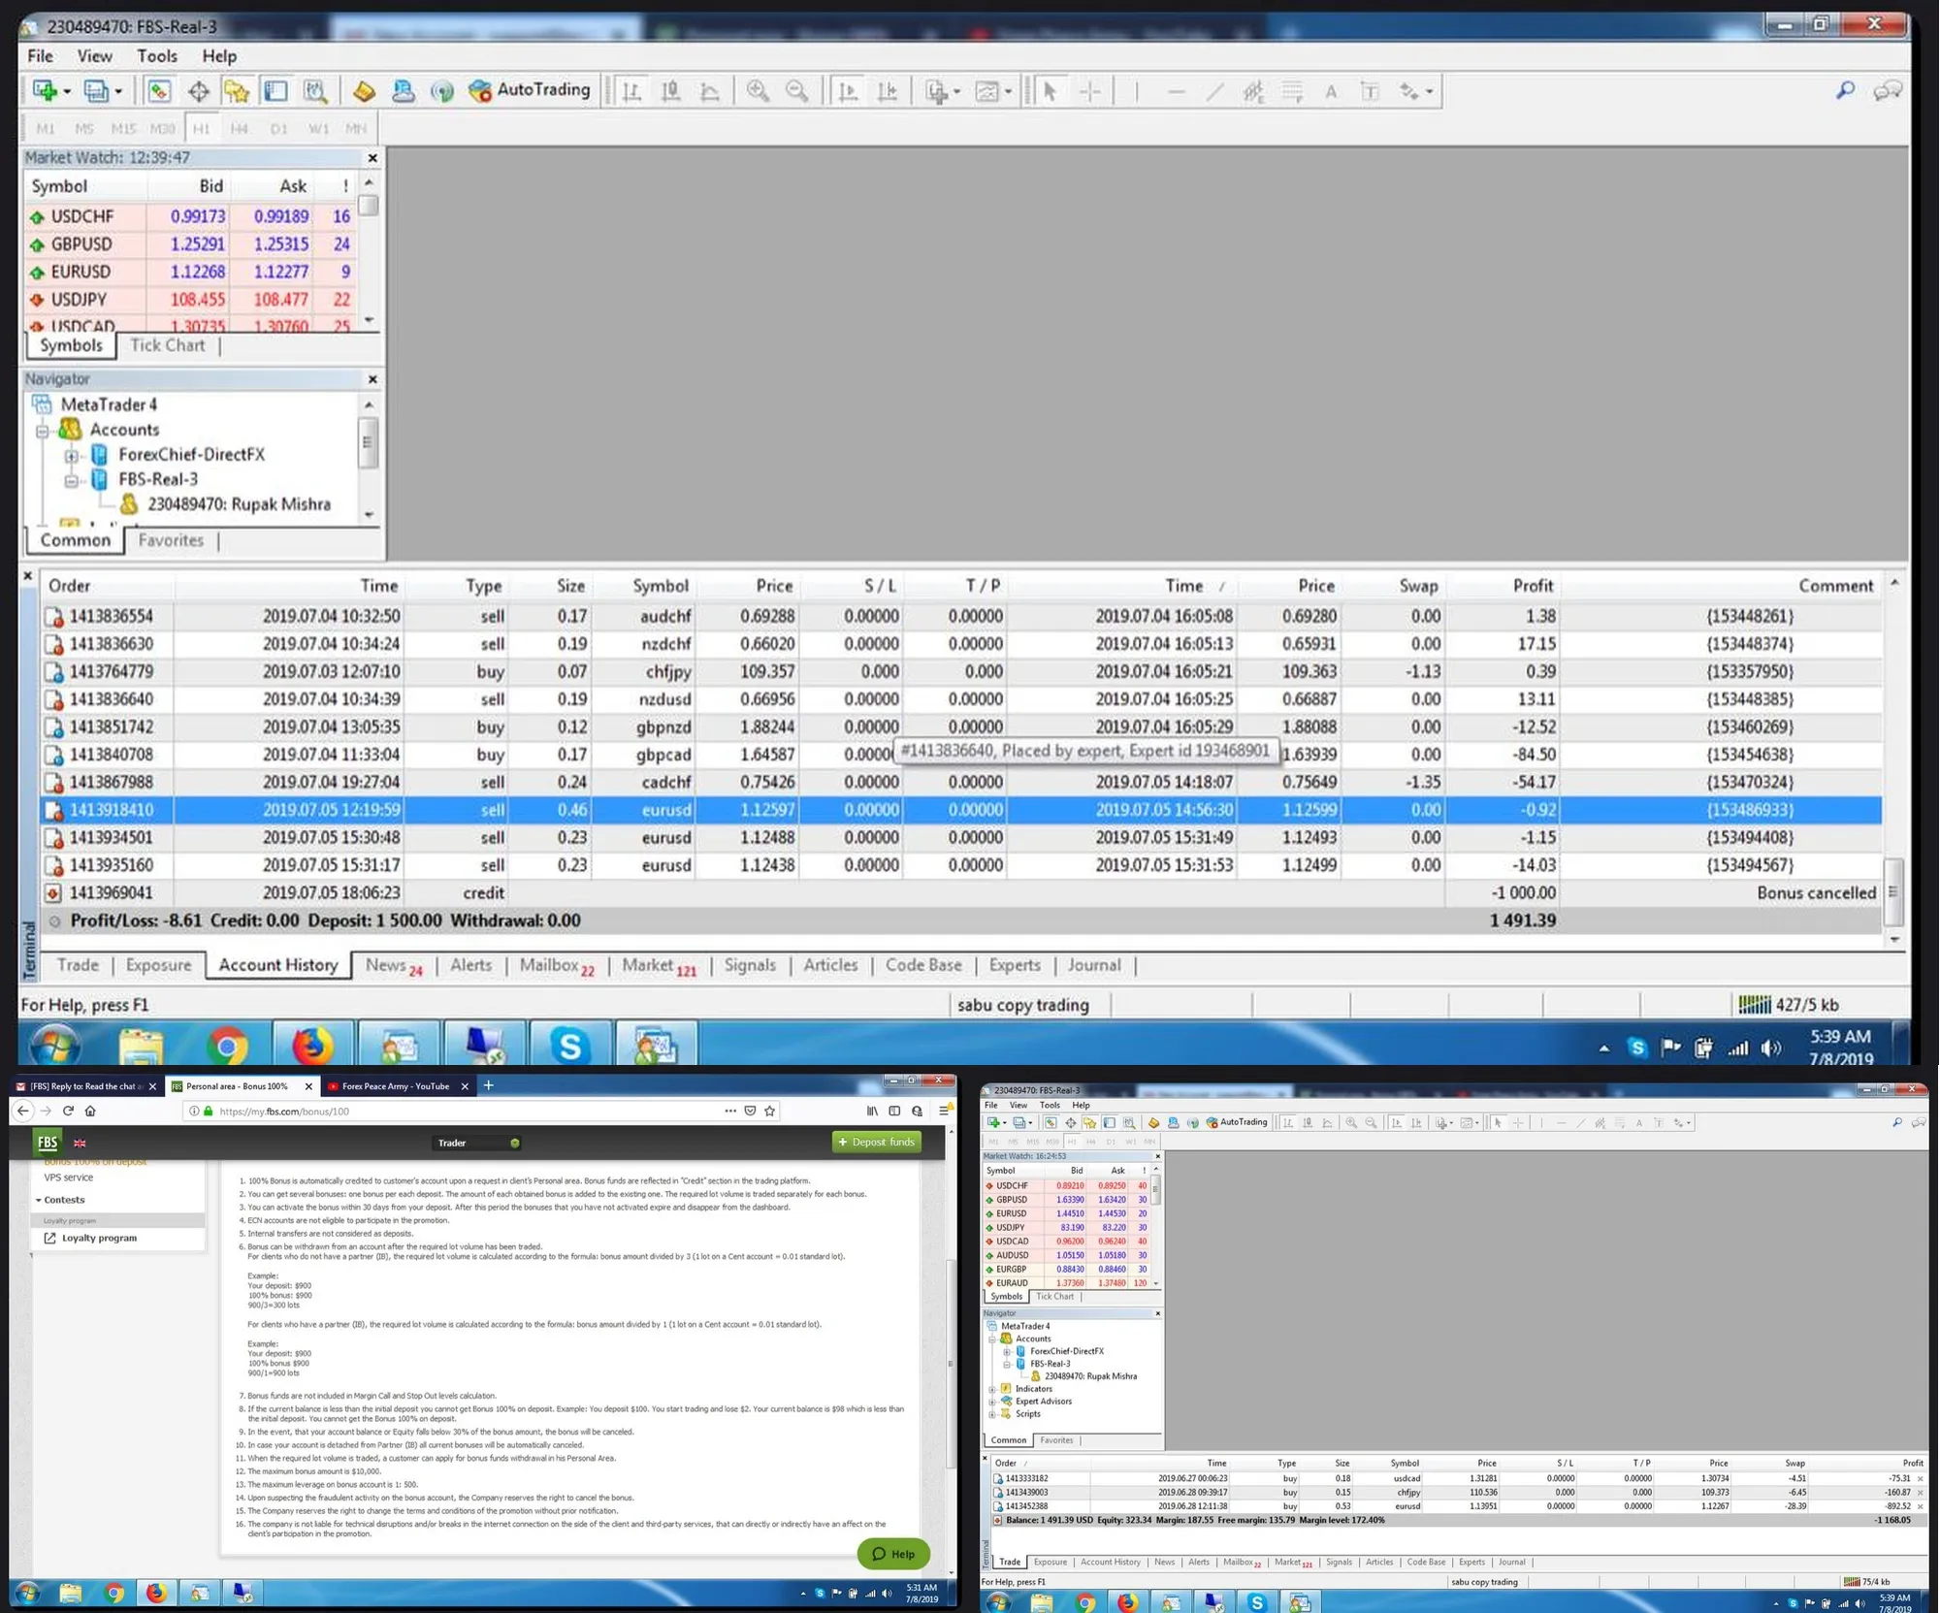
Task: Click the Firefox reload button
Action: tap(68, 1112)
